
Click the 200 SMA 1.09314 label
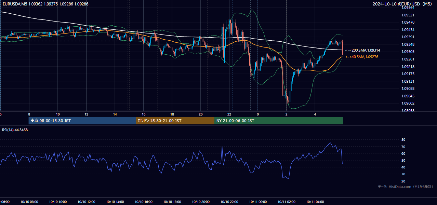(x=363, y=50)
